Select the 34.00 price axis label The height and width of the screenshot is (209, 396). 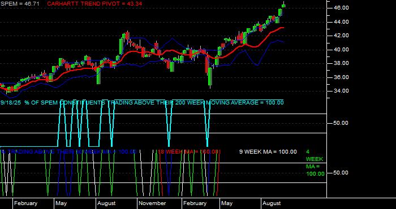(x=341, y=91)
